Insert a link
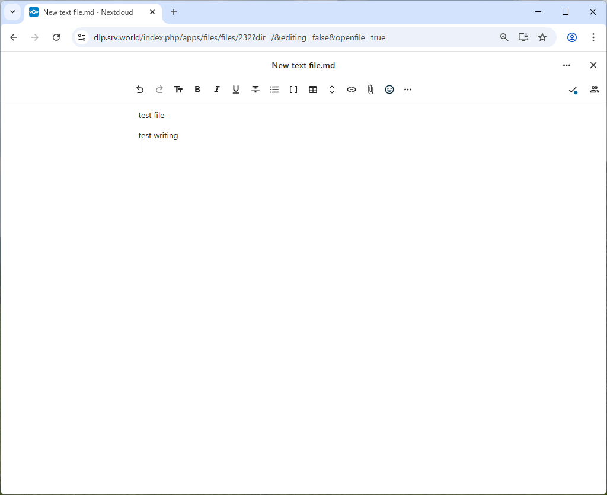This screenshot has width=607, height=495. pyautogui.click(x=351, y=90)
